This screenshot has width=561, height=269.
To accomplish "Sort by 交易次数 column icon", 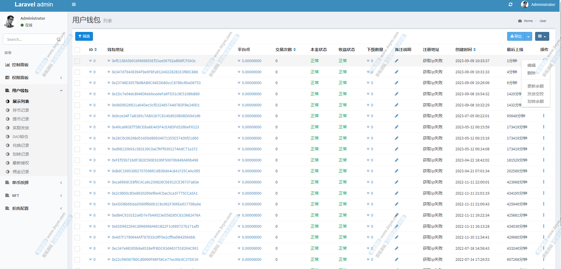I will tap(295, 50).
